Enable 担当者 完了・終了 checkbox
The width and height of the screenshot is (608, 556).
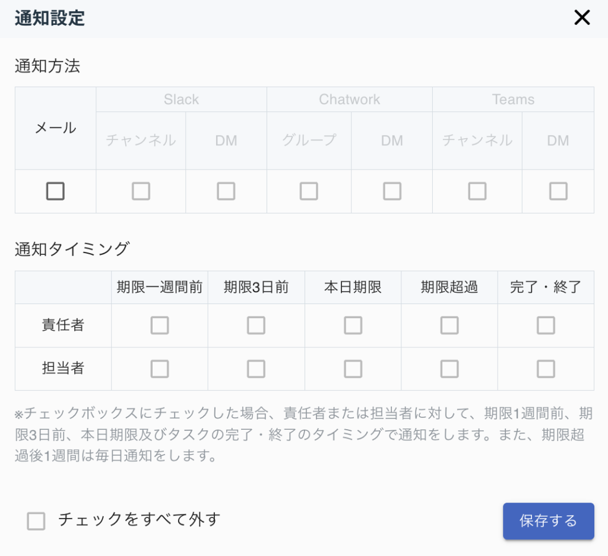546,369
